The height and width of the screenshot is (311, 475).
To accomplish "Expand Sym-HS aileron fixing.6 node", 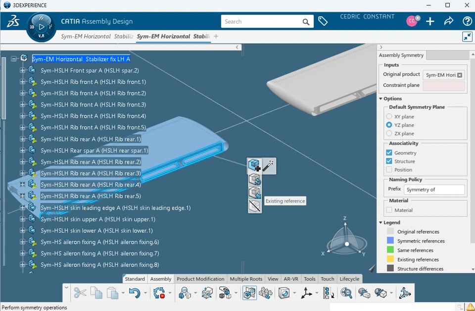I will [22, 242].
